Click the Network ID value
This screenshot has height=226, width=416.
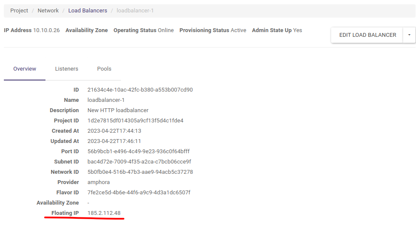tap(140, 172)
